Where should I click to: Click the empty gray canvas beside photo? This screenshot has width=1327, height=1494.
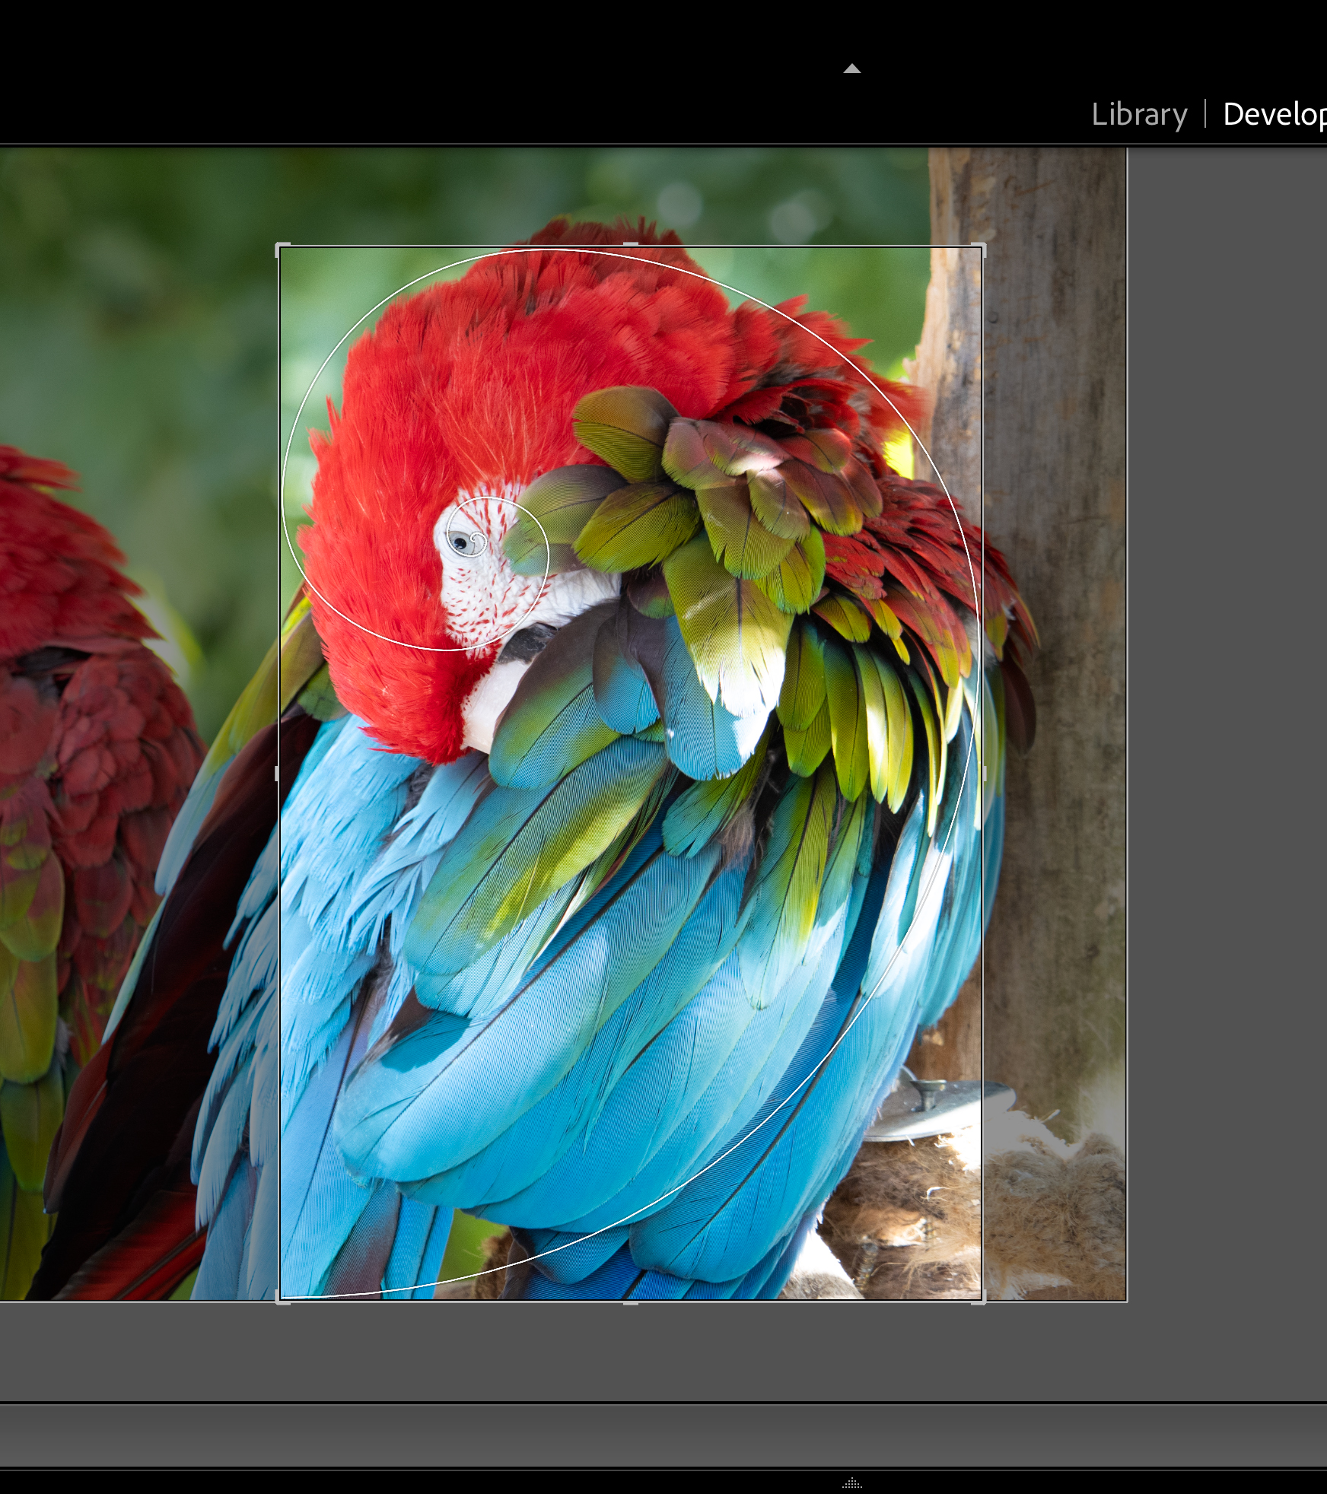[x=1225, y=685]
